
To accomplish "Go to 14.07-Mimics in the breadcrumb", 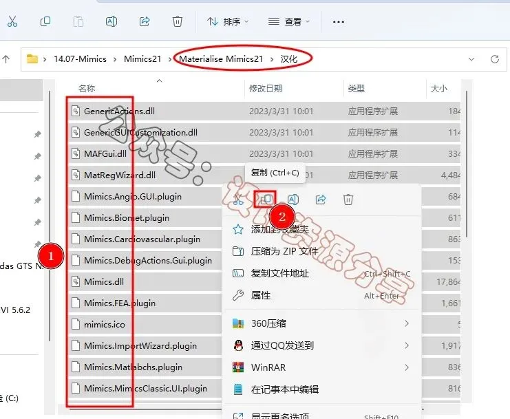I will pos(80,59).
